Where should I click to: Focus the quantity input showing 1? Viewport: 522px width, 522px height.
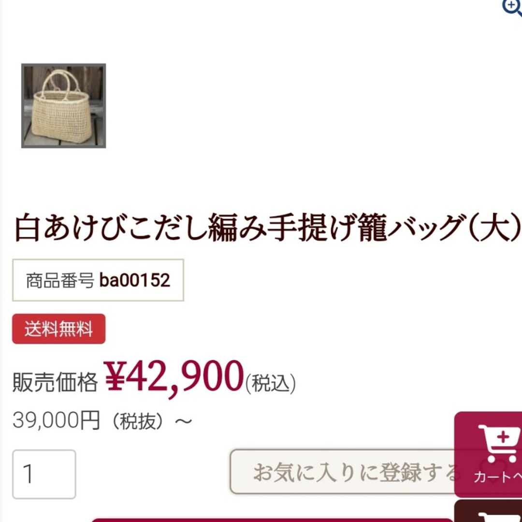[x=44, y=474]
